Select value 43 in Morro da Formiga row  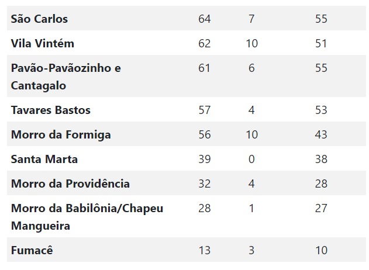coord(321,134)
